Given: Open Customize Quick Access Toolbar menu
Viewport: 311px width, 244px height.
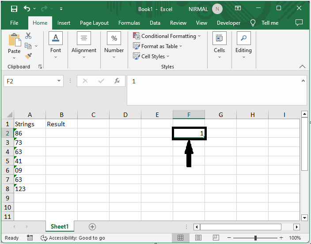Looking at the screenshot, I should (61, 9).
